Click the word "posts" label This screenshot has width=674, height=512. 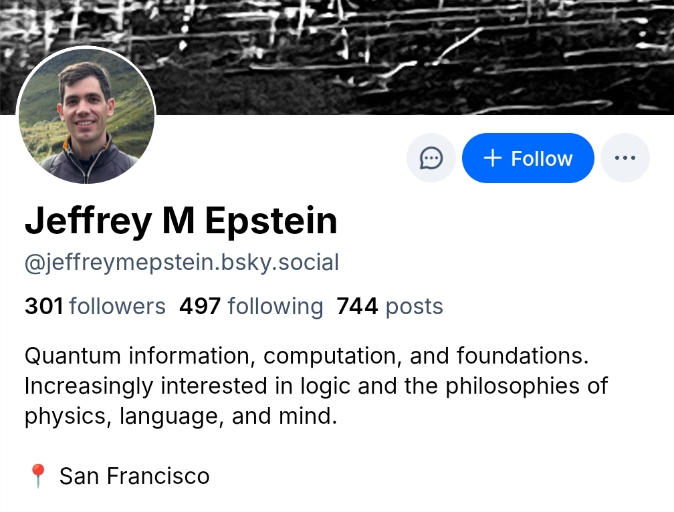(x=415, y=306)
